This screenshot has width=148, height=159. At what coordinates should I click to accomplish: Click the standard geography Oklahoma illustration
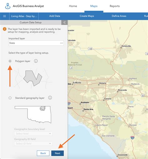33,114
